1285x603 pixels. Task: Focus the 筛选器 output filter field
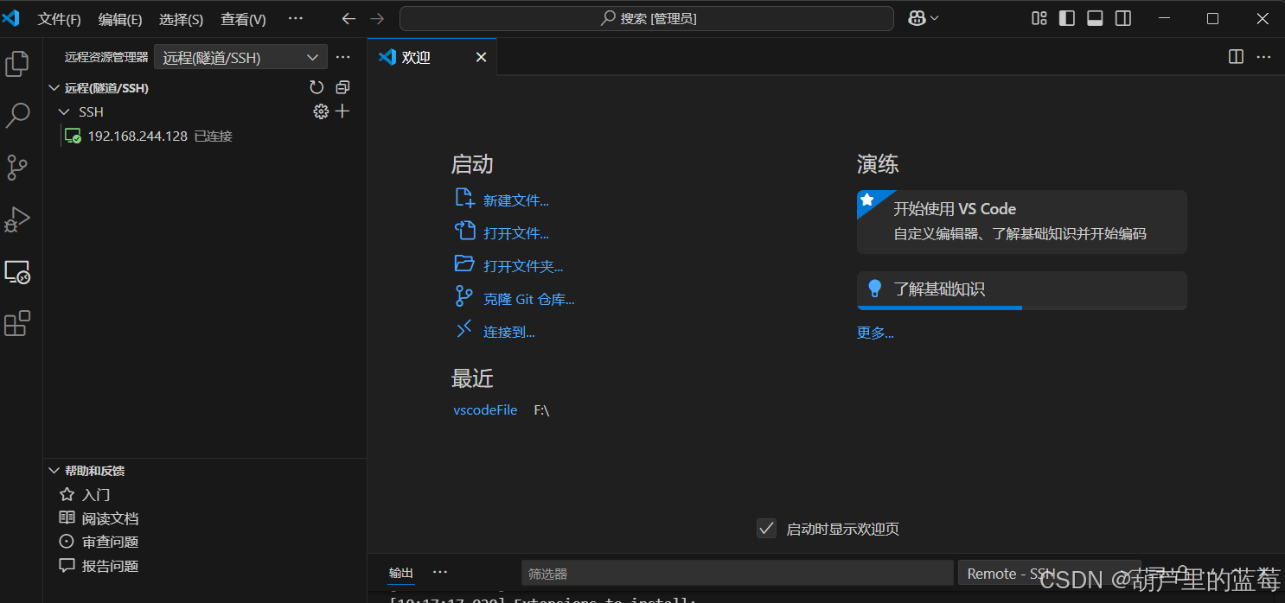point(737,574)
